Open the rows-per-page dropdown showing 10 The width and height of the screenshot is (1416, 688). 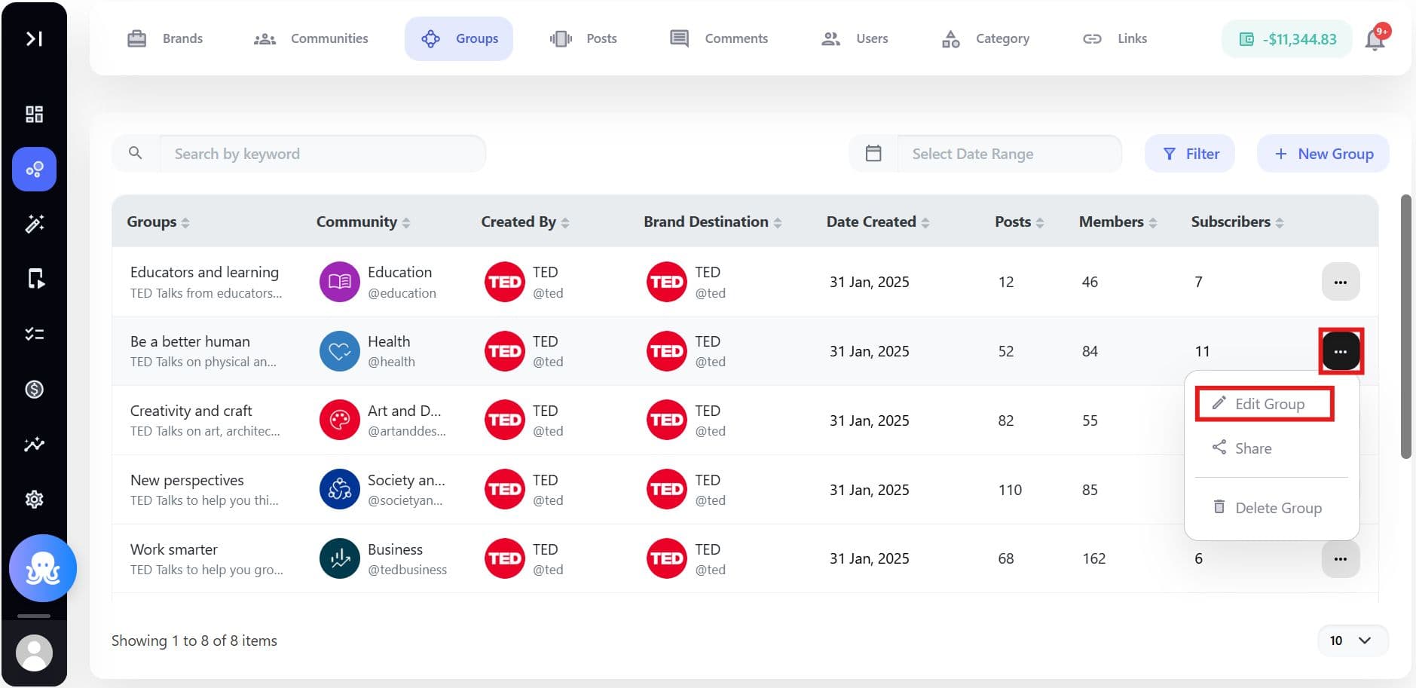coord(1353,641)
